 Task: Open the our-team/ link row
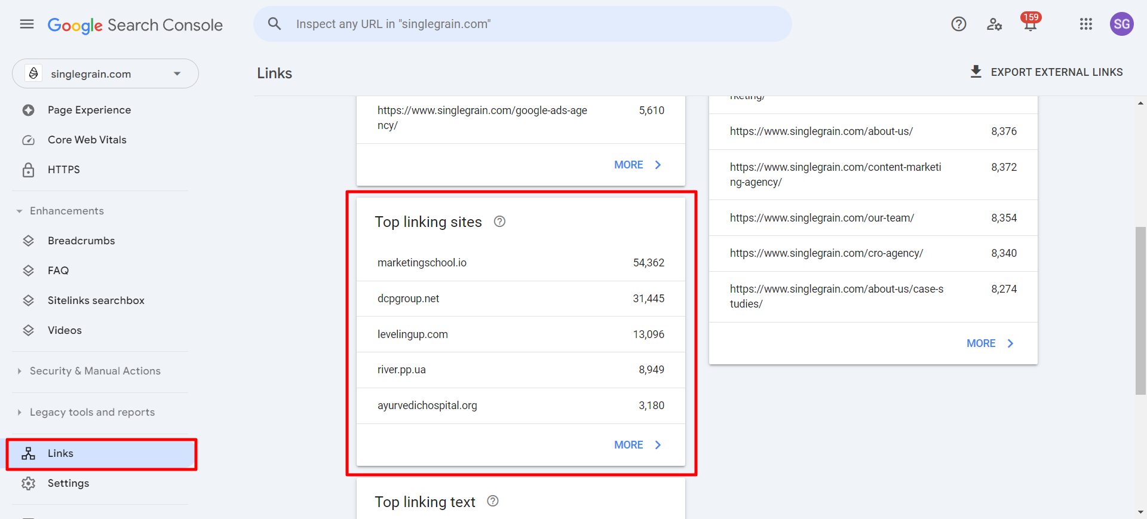873,218
